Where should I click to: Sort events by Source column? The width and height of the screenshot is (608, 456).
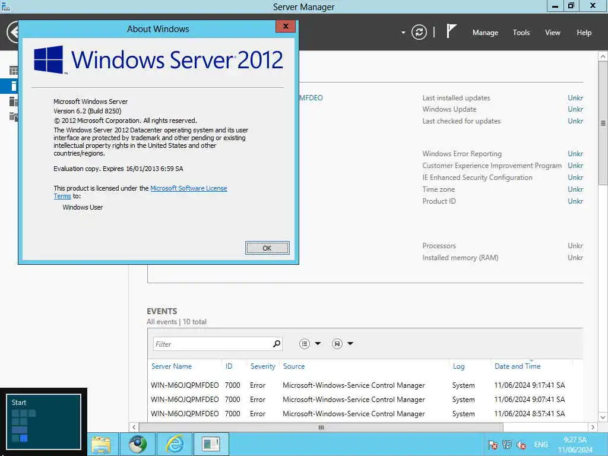point(294,366)
